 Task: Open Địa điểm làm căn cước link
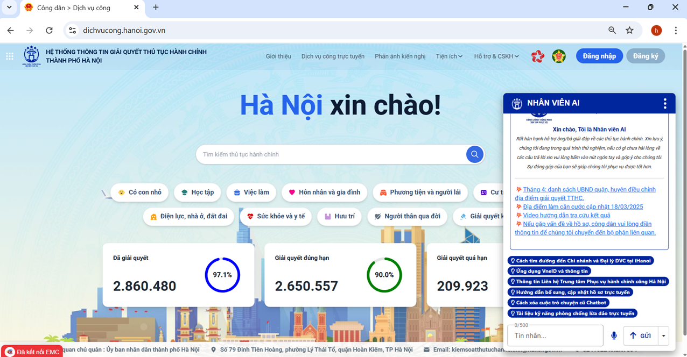tap(583, 206)
